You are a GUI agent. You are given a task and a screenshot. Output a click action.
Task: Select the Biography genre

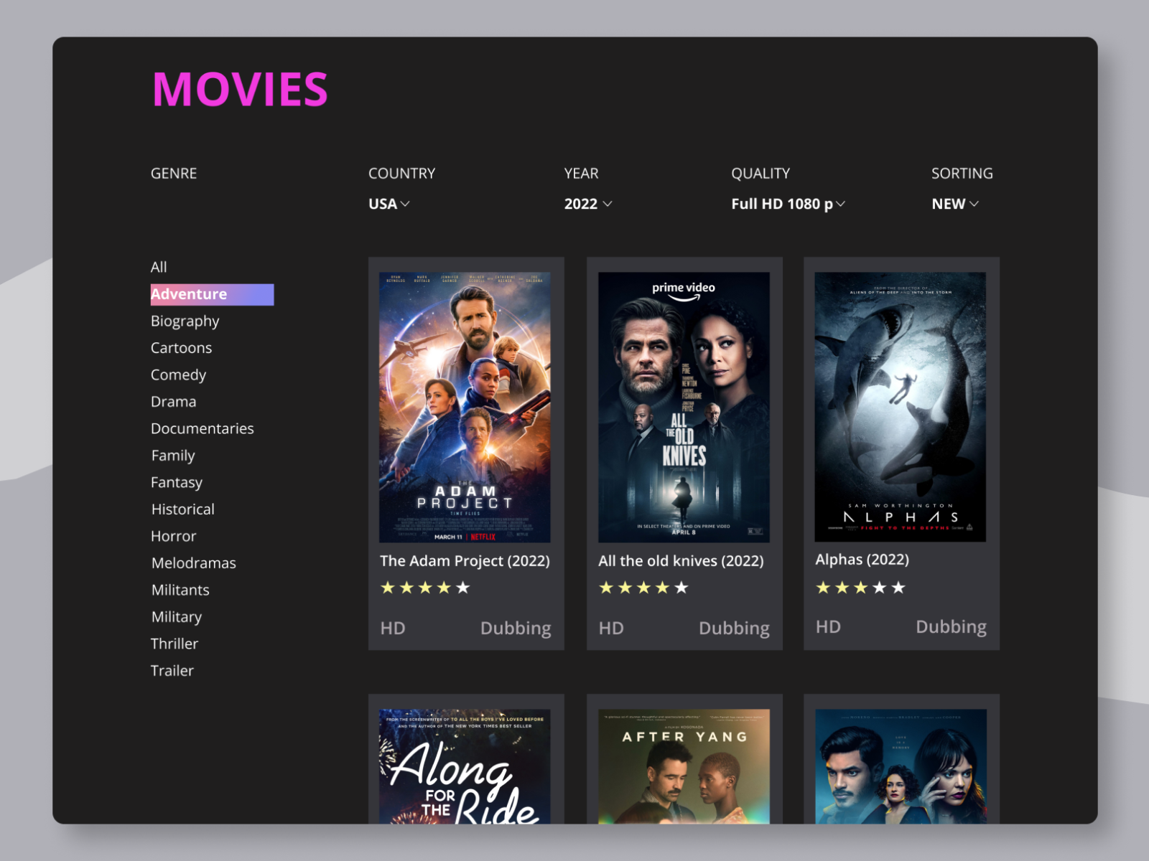tap(185, 321)
